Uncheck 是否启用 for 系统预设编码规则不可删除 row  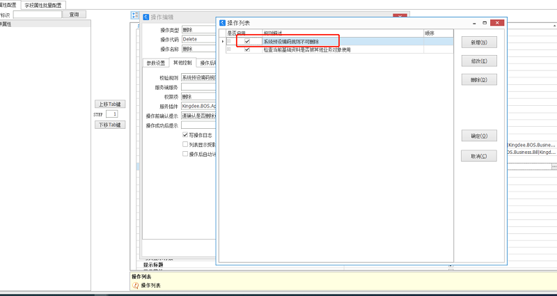(247, 42)
